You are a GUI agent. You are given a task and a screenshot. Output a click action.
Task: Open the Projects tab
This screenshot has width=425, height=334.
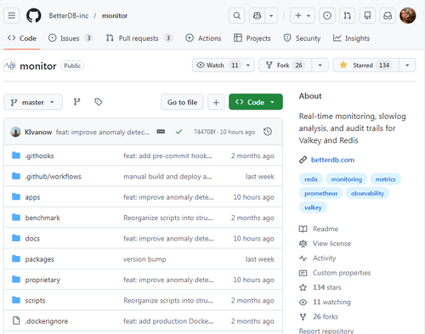click(252, 38)
